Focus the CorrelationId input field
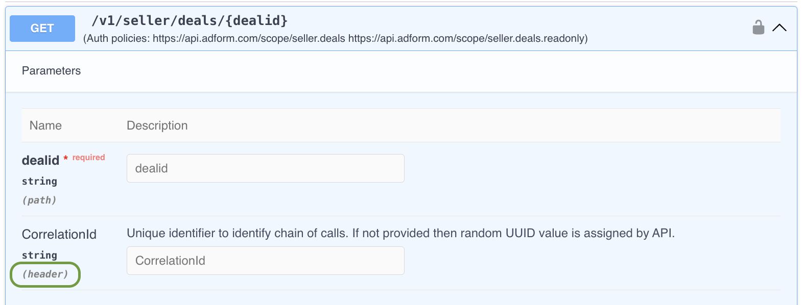 [x=266, y=261]
